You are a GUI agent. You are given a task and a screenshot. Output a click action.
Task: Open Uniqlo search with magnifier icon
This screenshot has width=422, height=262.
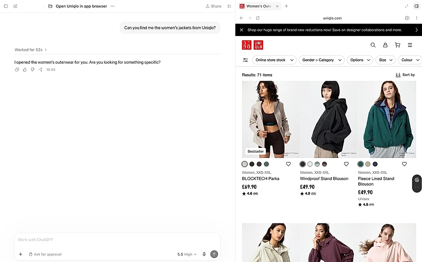(x=373, y=45)
